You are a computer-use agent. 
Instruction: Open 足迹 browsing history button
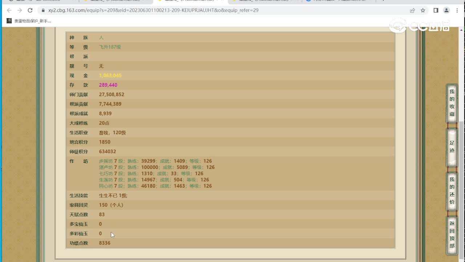pyautogui.click(x=452, y=147)
